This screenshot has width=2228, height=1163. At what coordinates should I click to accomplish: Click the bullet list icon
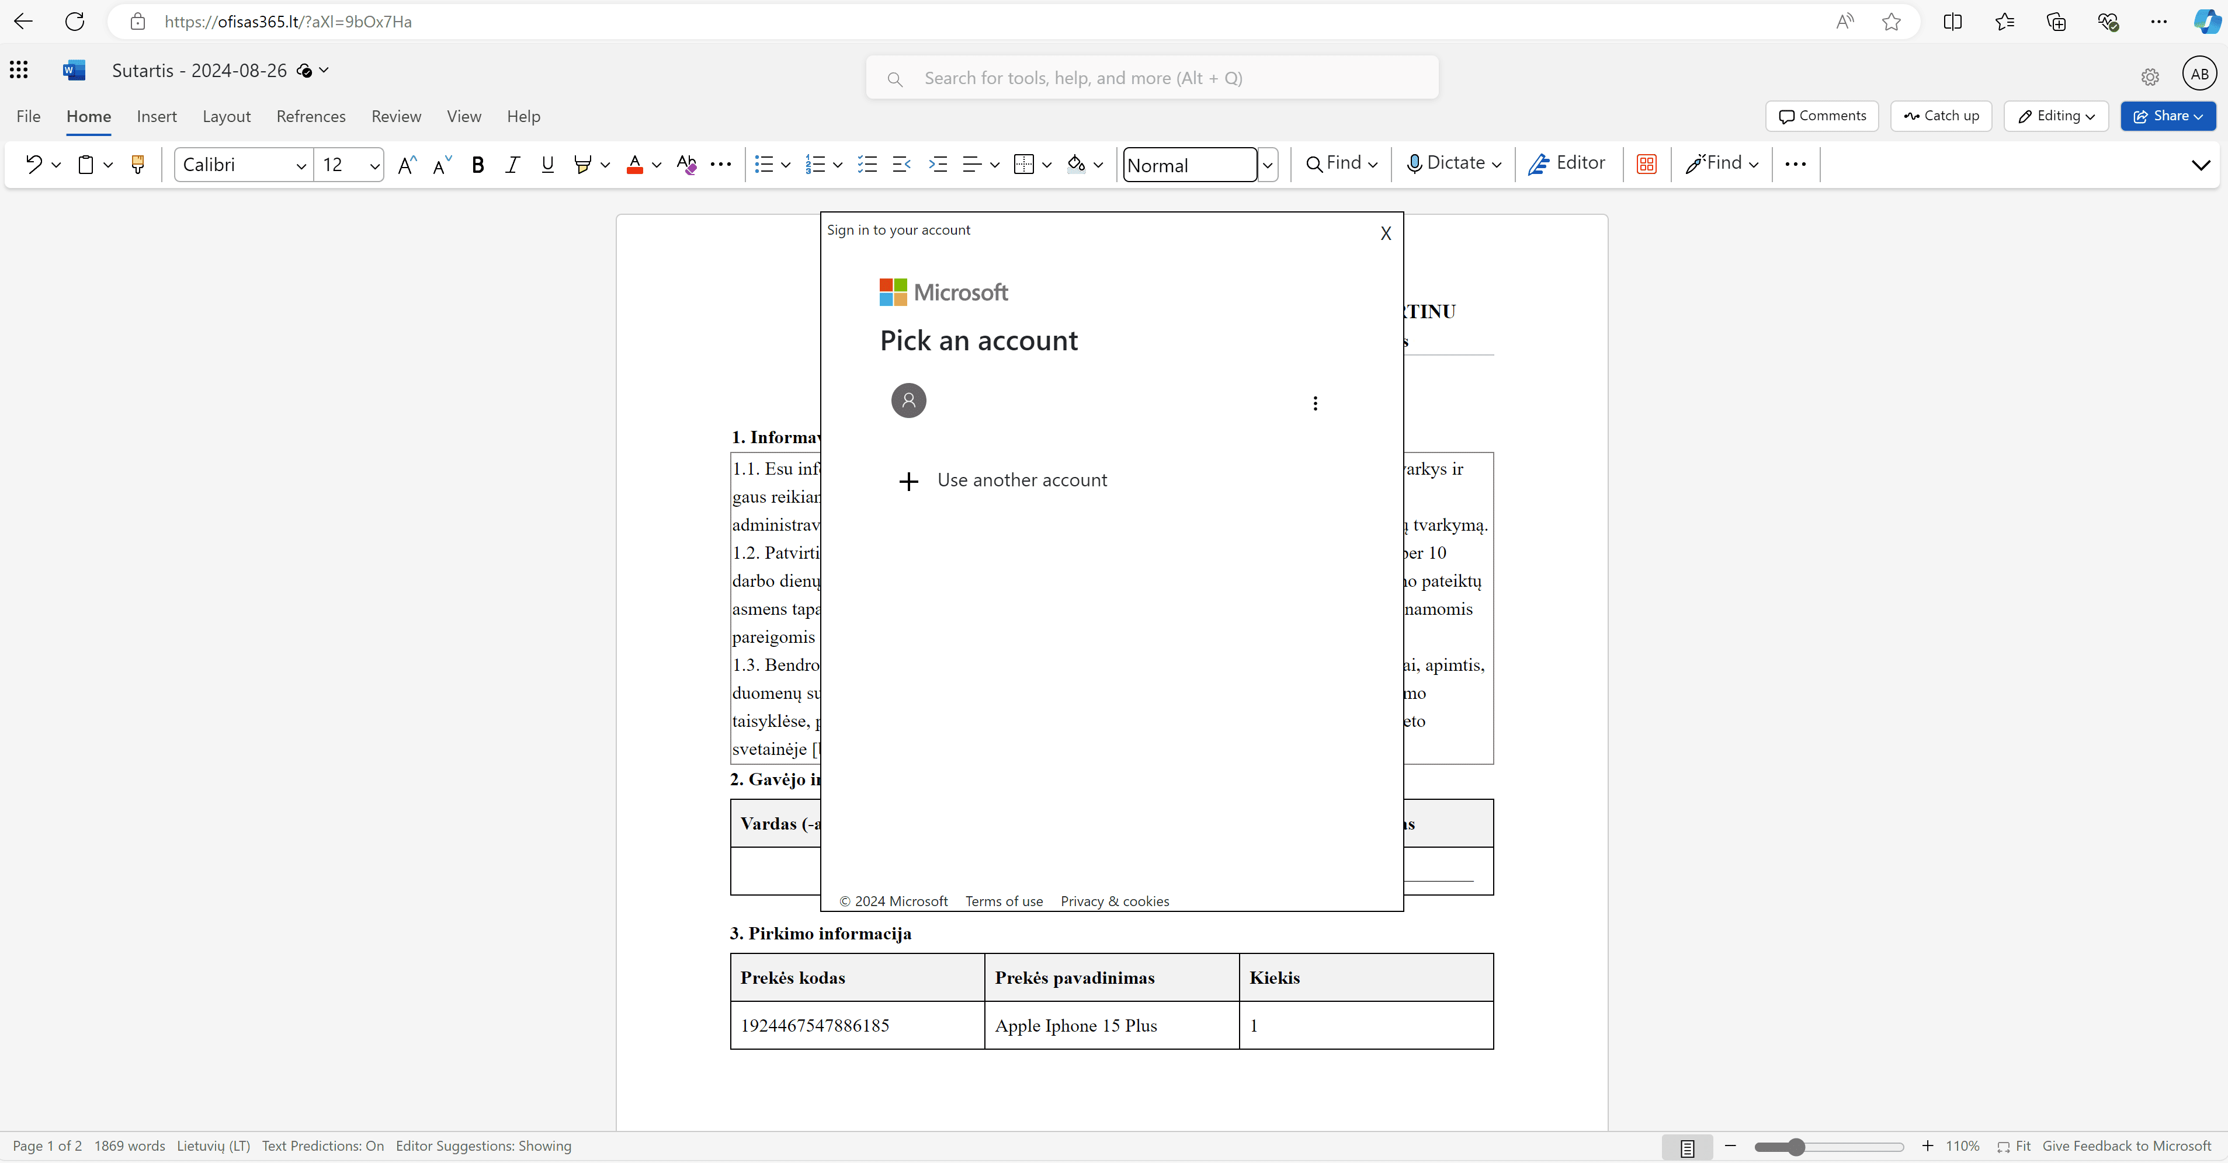764,164
